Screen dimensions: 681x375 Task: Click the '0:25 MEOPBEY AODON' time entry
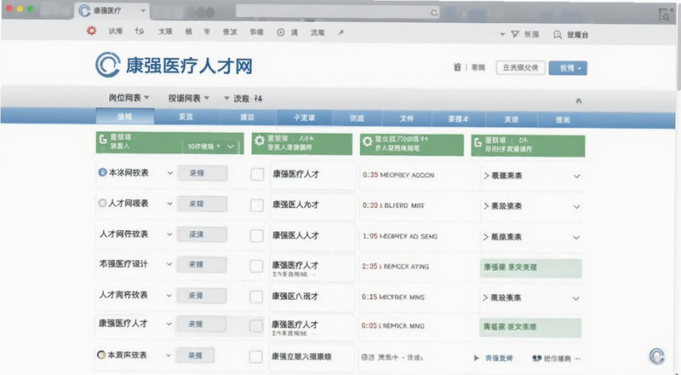point(398,175)
